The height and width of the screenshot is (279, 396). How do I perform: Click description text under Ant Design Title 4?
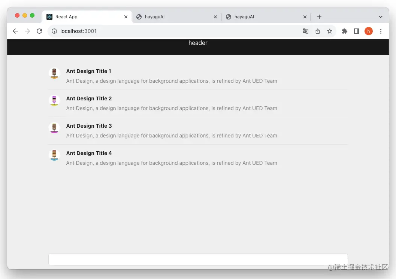tap(172, 163)
